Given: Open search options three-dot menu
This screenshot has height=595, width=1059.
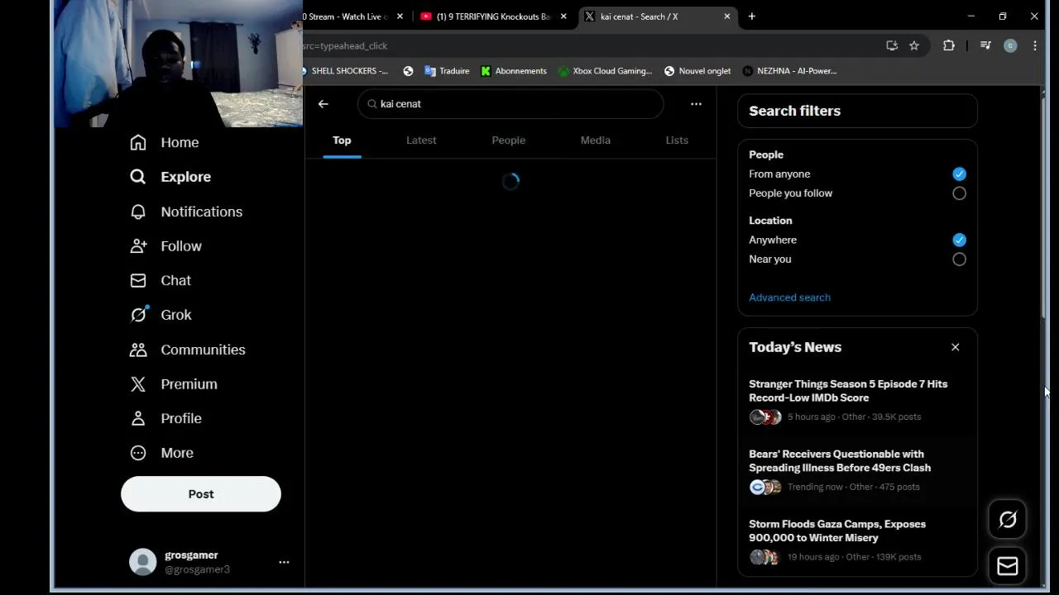Looking at the screenshot, I should click(696, 103).
